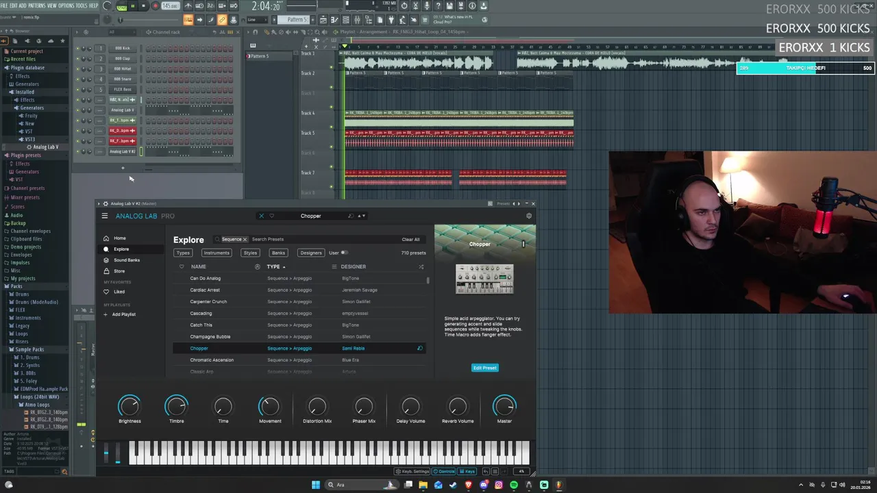Click the tempo display showing 145
The height and width of the screenshot is (493, 877).
pyautogui.click(x=170, y=6)
